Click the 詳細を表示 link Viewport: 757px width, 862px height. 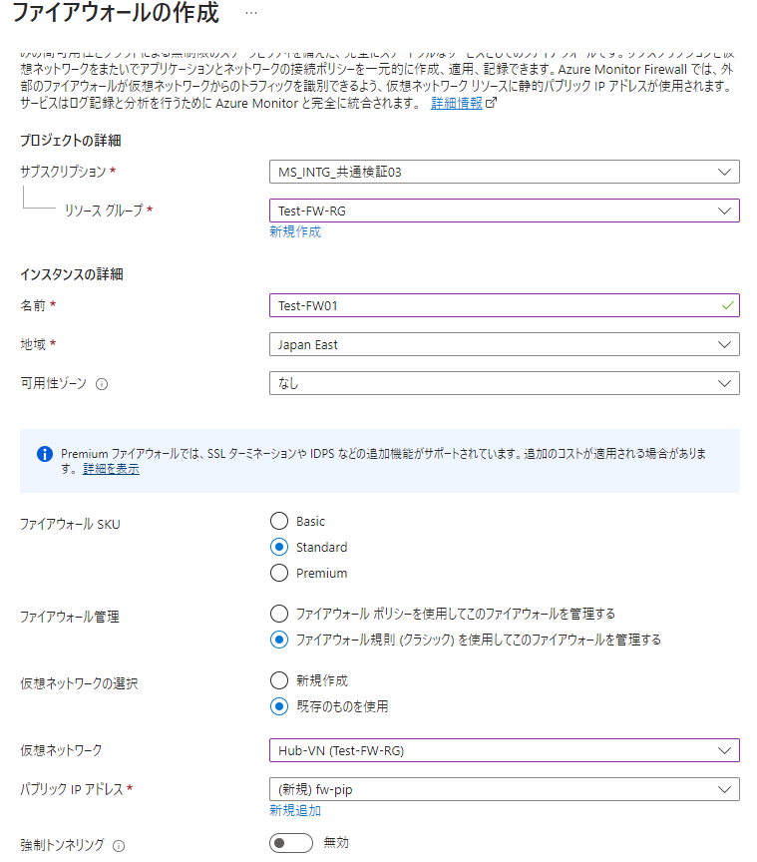[x=111, y=469]
